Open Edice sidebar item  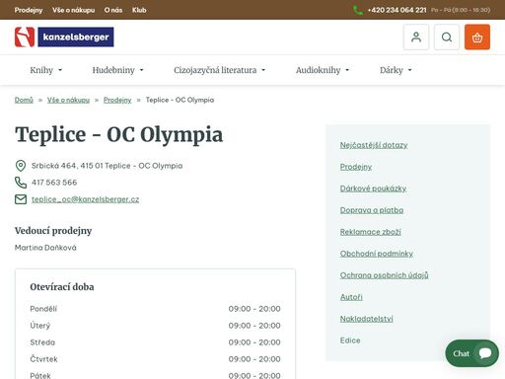(350, 341)
